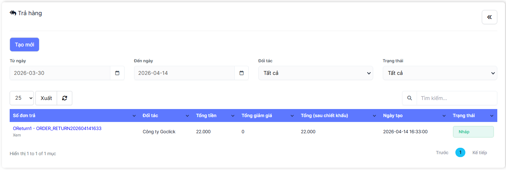Screen dimensions: 506x170
Task: Open the Trạng thái filter dropdown
Action: tap(440, 73)
